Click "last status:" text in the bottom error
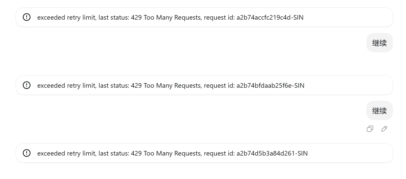This screenshot has width=406, height=179. coord(114,153)
